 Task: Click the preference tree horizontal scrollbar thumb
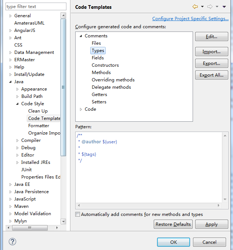pyautogui.click(x=30, y=228)
